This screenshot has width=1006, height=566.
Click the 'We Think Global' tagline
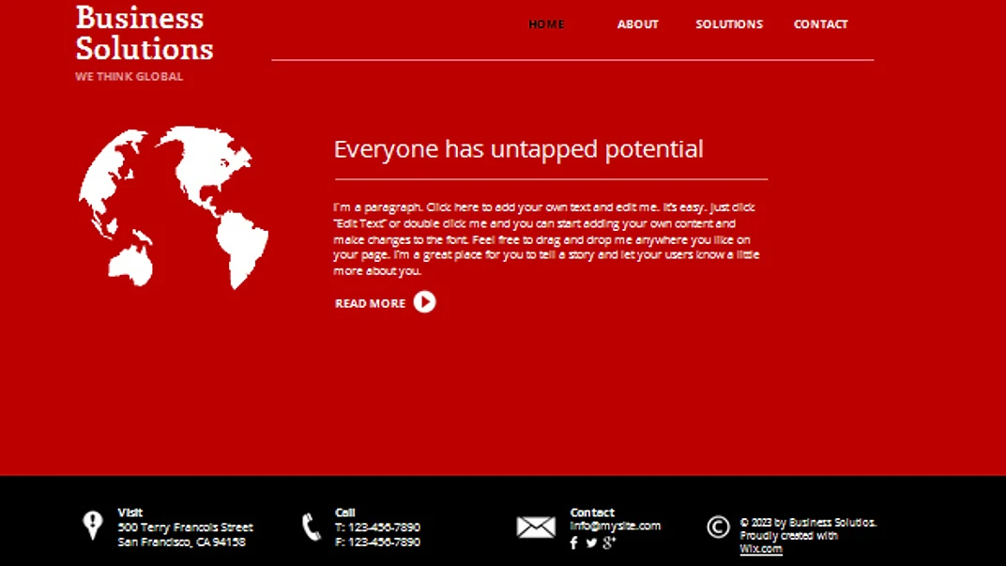point(130,77)
